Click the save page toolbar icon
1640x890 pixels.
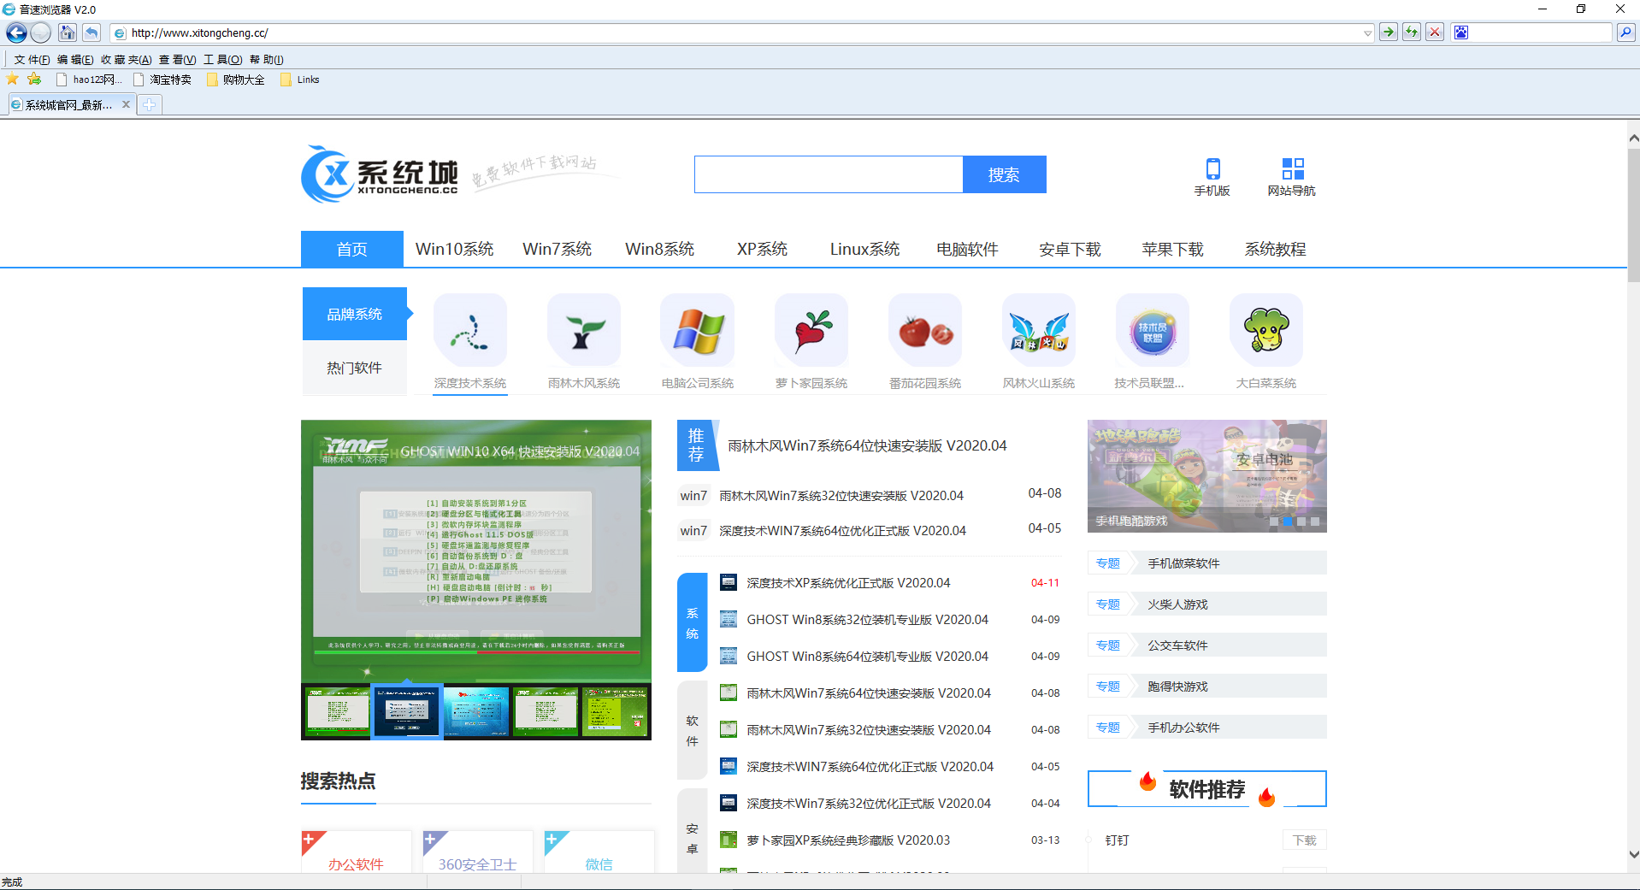pos(68,32)
